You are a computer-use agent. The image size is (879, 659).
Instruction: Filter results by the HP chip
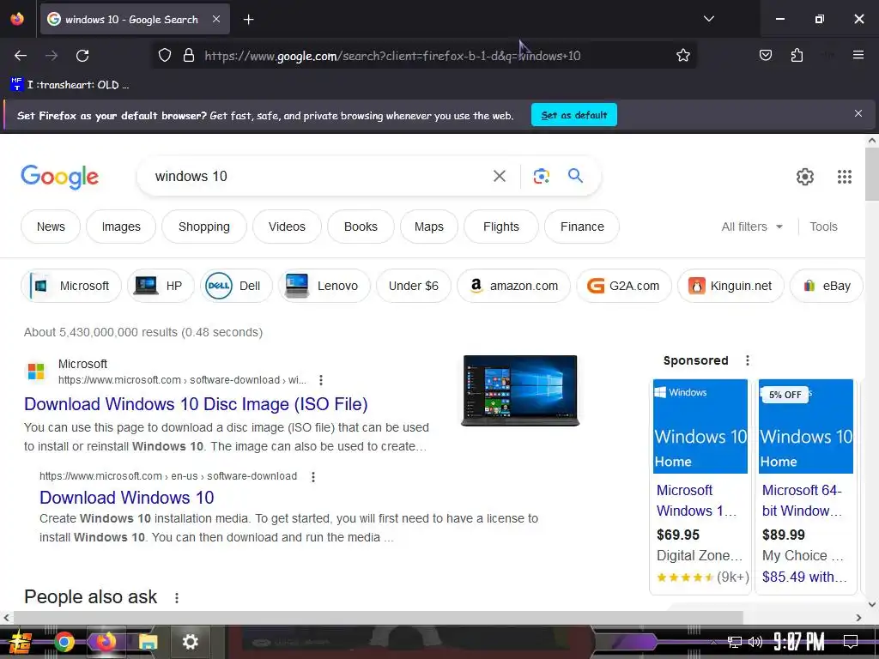click(161, 286)
